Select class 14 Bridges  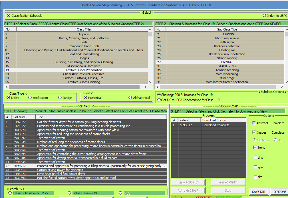point(76,58)
